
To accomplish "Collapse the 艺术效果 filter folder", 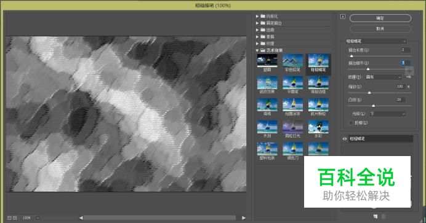I will click(257, 50).
